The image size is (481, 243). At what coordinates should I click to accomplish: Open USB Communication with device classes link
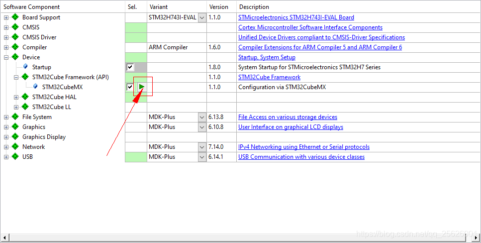pyautogui.click(x=301, y=157)
